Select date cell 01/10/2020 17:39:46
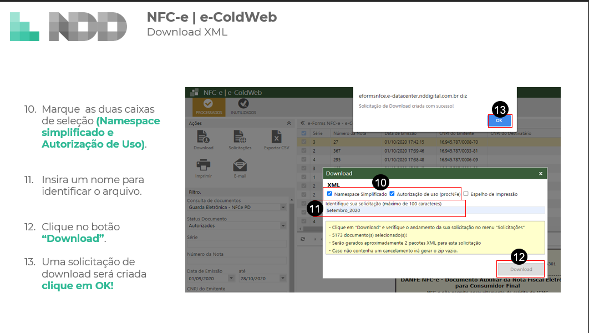This screenshot has width=589, height=333. click(404, 151)
